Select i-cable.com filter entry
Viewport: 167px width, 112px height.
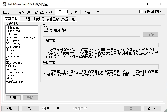(22, 53)
